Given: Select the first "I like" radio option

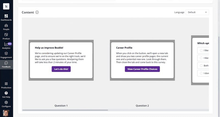Looking at the screenshot, I should (x=201, y=50).
